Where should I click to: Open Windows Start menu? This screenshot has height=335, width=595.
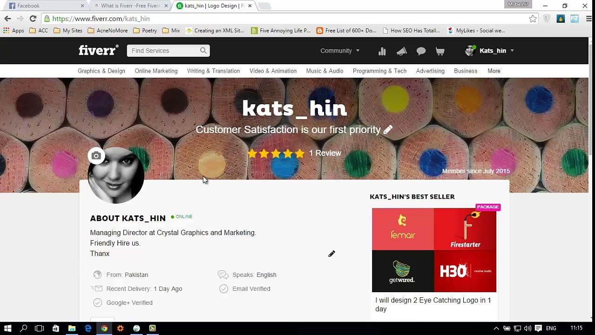7,328
